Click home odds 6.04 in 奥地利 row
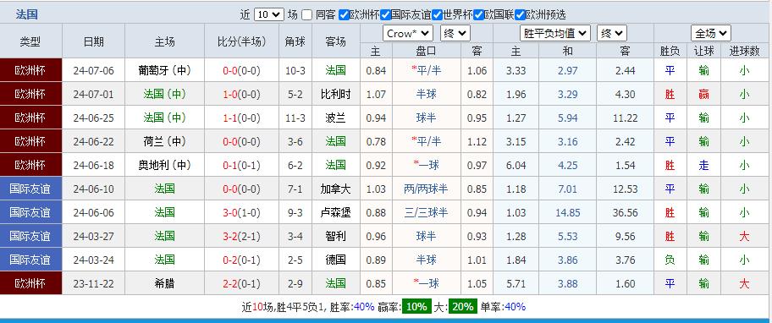 click(516, 165)
